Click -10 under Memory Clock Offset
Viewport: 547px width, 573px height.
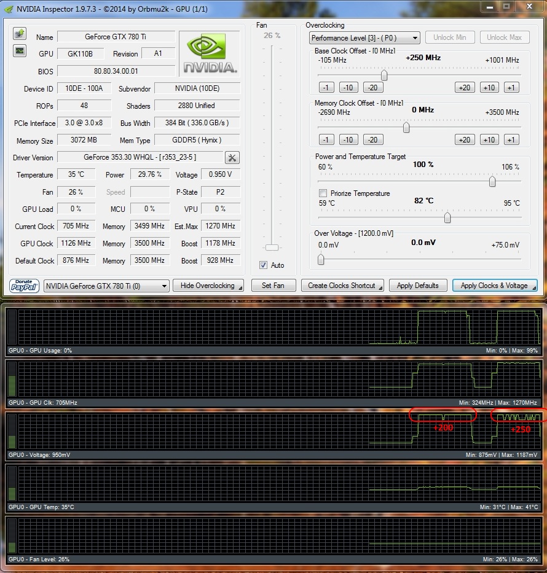tap(348, 140)
